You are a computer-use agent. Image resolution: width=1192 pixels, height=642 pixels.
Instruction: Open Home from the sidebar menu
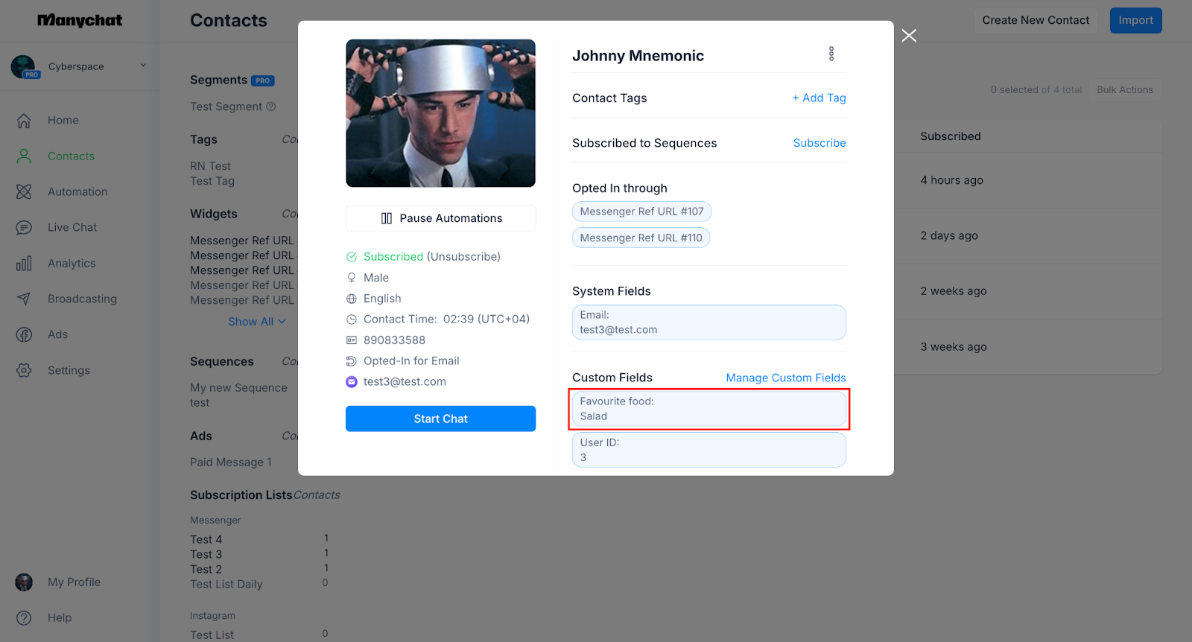[63, 121]
